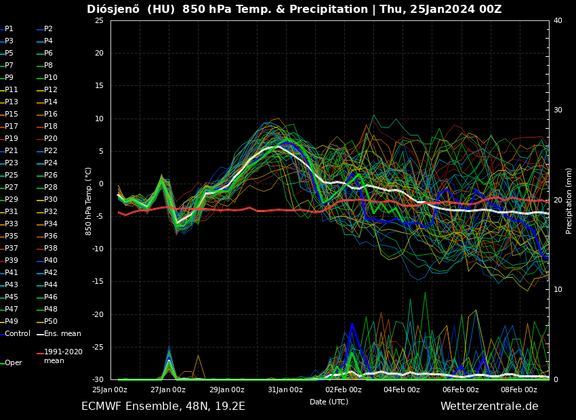Pick the P25 legend entry
Viewport: 576px width, 420px height.
12,175
